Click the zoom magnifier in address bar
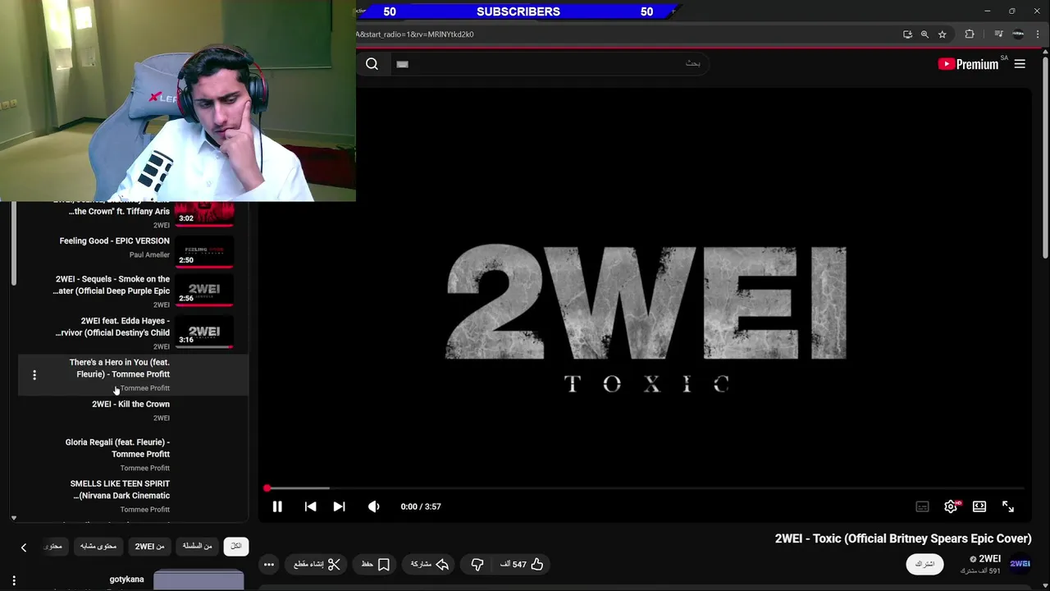The width and height of the screenshot is (1050, 591). tap(924, 34)
